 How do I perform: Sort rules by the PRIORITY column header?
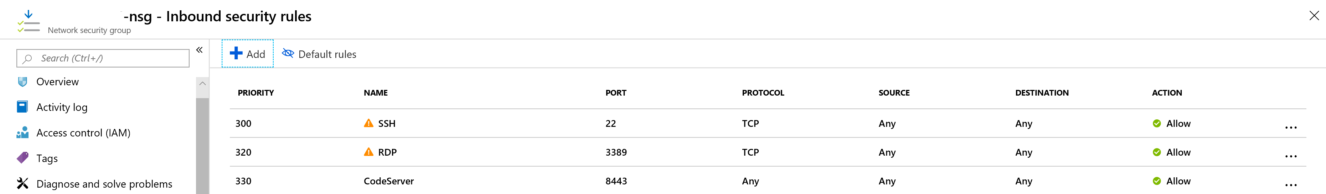(256, 93)
